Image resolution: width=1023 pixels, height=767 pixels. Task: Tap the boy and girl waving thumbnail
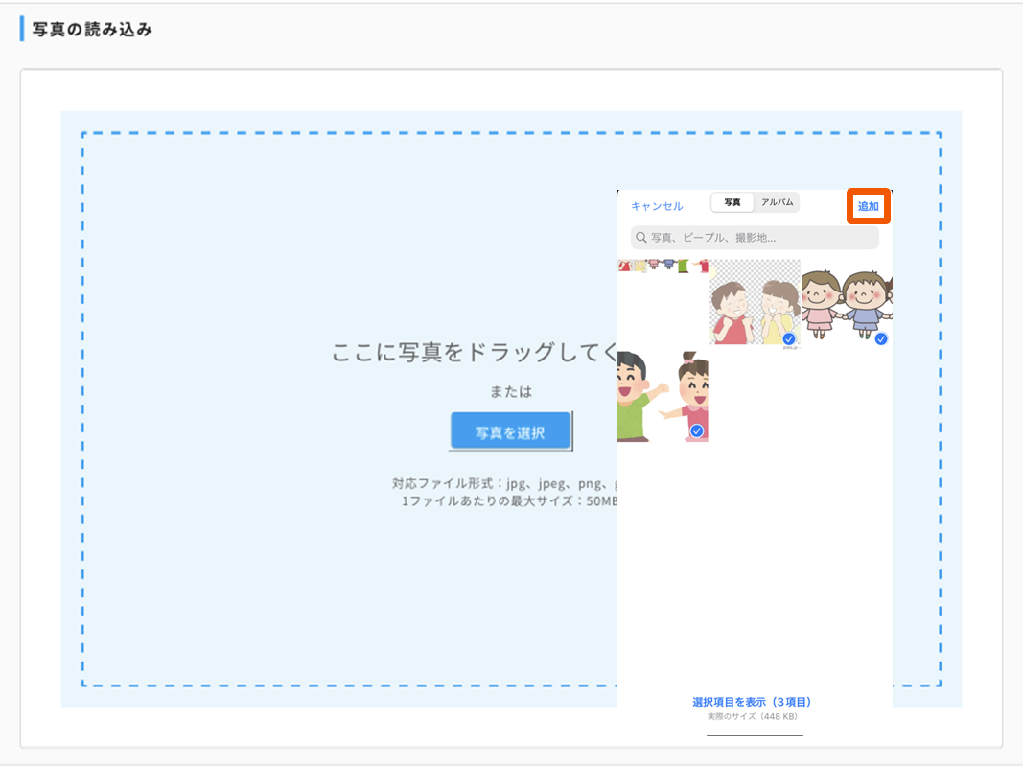tap(662, 395)
